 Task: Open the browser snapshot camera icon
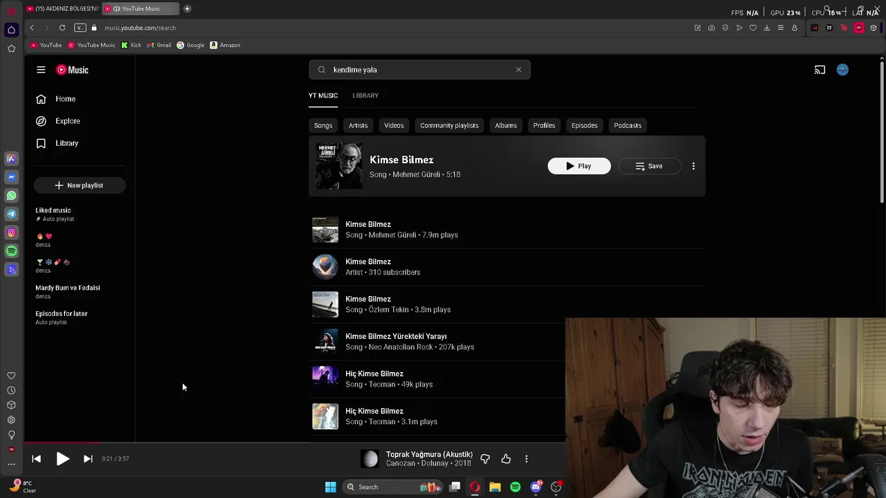[x=712, y=28]
